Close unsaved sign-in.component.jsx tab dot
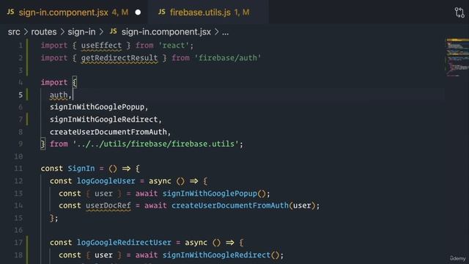This screenshot has width=469, height=264. pos(138,12)
